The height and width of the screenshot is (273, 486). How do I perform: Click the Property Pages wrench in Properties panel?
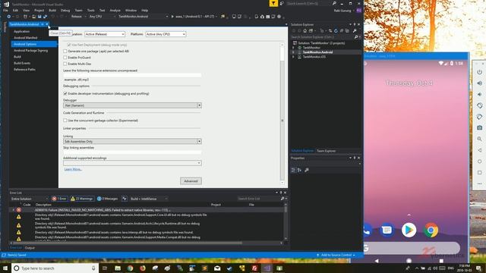(307, 170)
